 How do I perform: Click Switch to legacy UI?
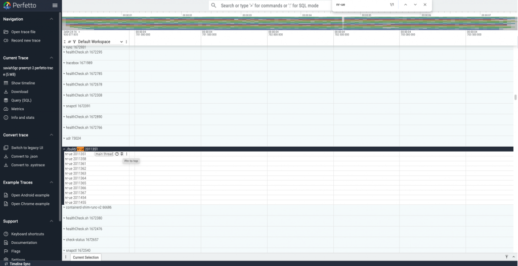point(27,148)
